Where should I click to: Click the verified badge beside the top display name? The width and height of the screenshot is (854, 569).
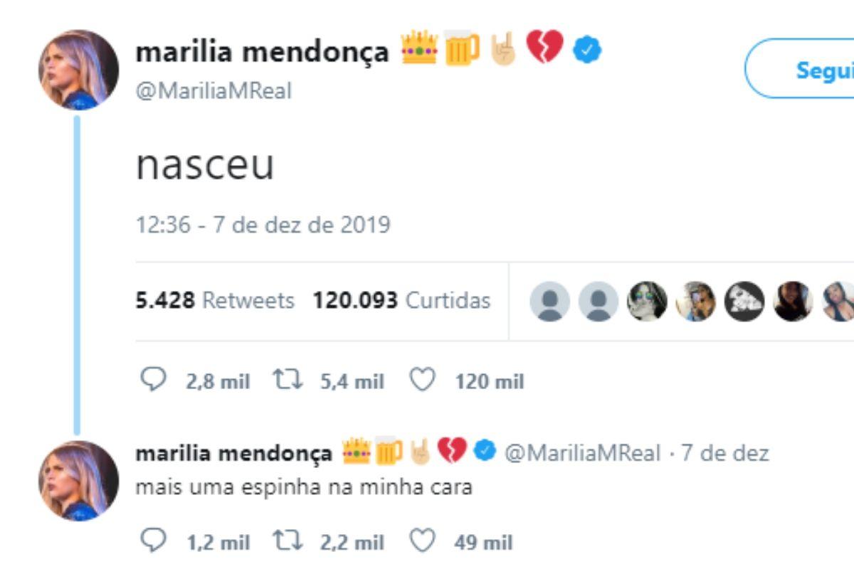tap(588, 50)
